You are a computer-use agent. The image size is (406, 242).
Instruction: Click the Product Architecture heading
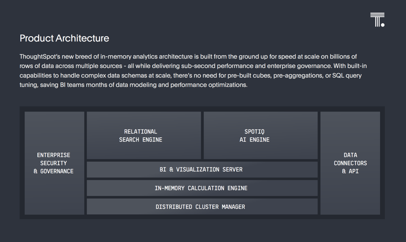[x=64, y=39]
